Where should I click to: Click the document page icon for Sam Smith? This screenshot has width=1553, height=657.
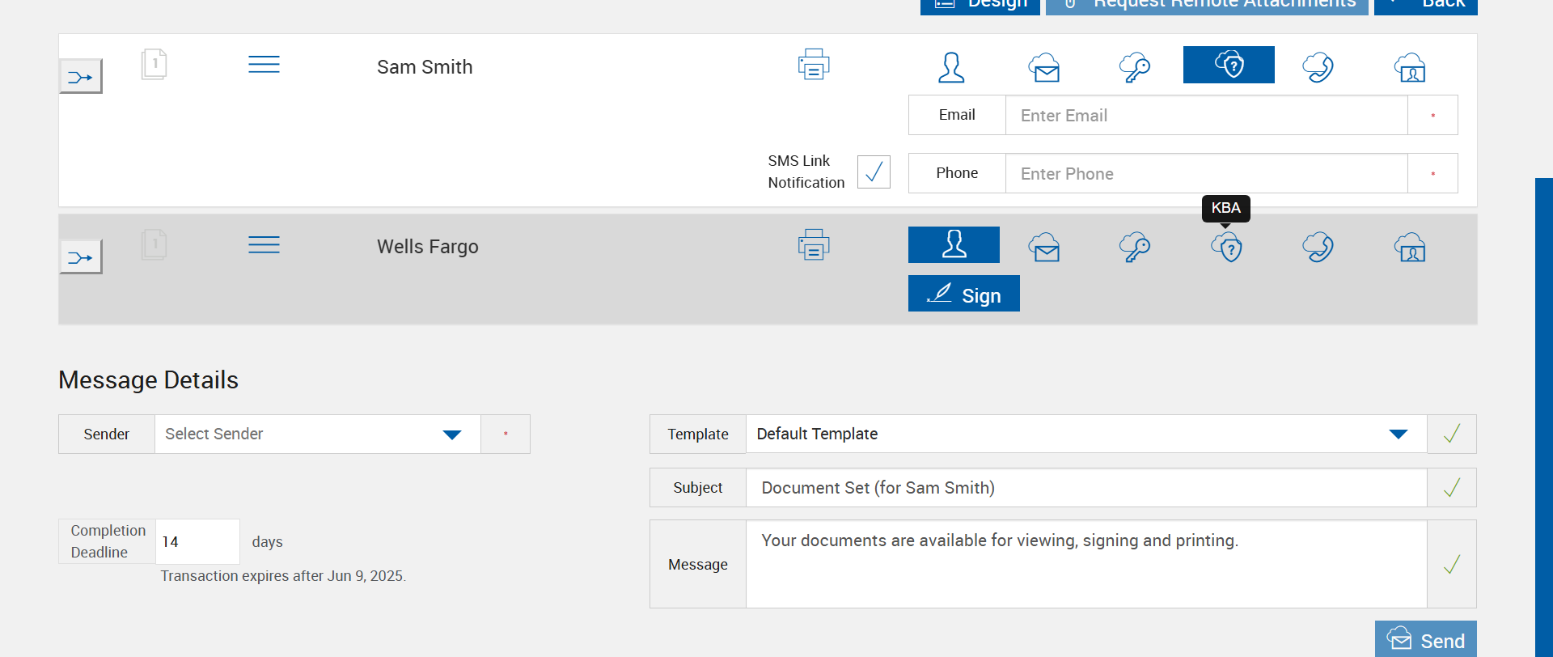[154, 65]
